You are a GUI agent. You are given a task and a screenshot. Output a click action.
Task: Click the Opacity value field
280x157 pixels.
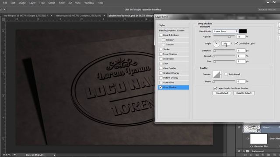tap(241, 37)
